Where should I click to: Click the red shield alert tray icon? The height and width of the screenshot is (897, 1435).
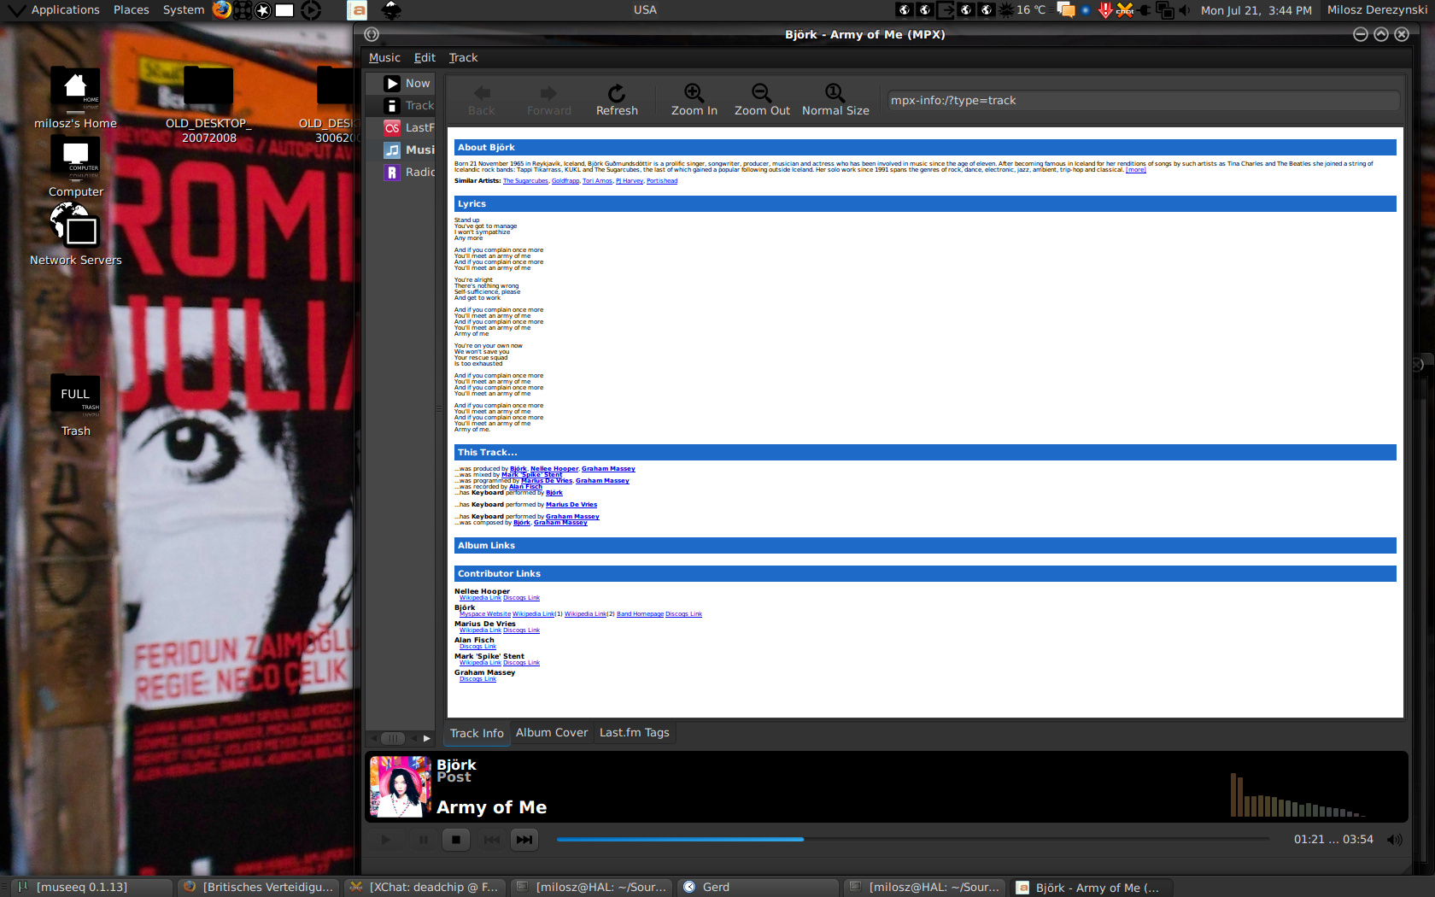(1104, 10)
